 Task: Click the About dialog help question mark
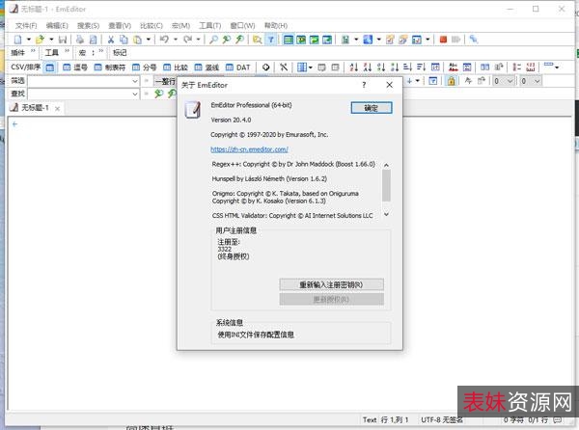point(364,85)
